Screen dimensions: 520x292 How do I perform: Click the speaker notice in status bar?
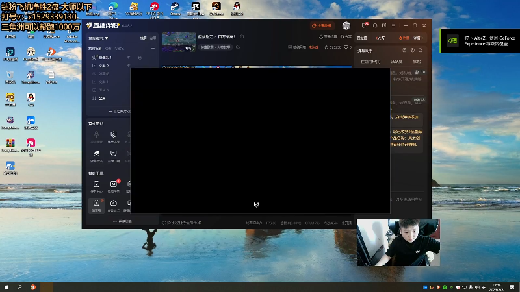pos(181,223)
